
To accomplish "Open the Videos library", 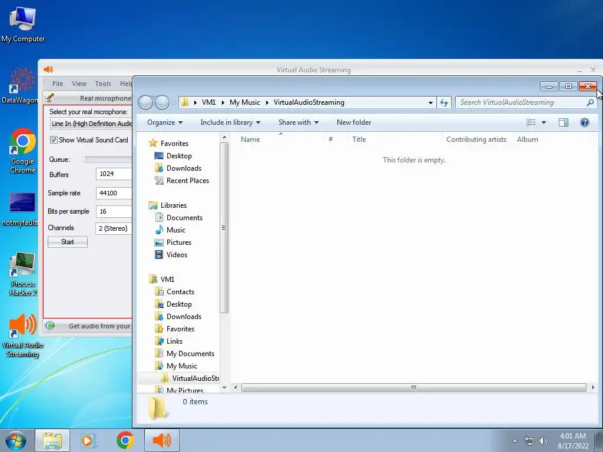I will tap(171, 254).
